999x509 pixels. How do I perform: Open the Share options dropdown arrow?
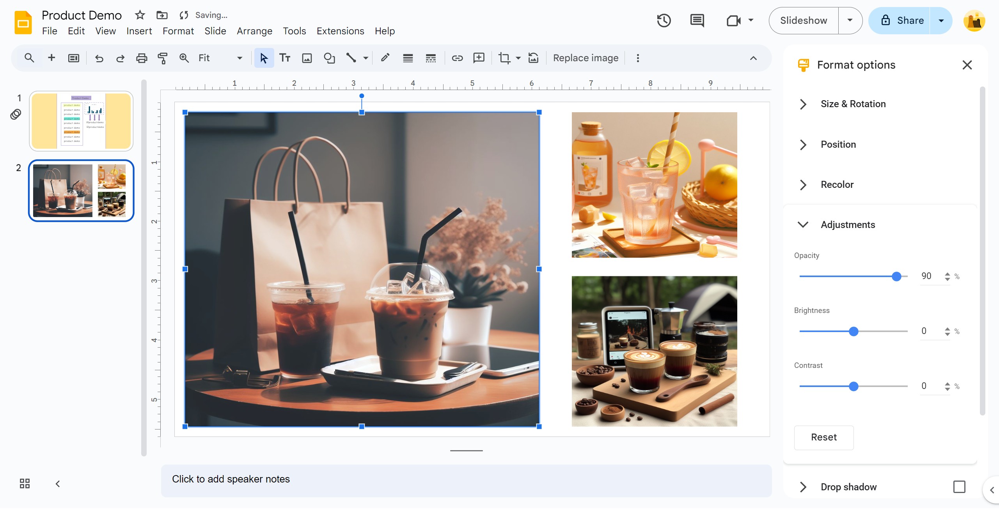point(941,21)
